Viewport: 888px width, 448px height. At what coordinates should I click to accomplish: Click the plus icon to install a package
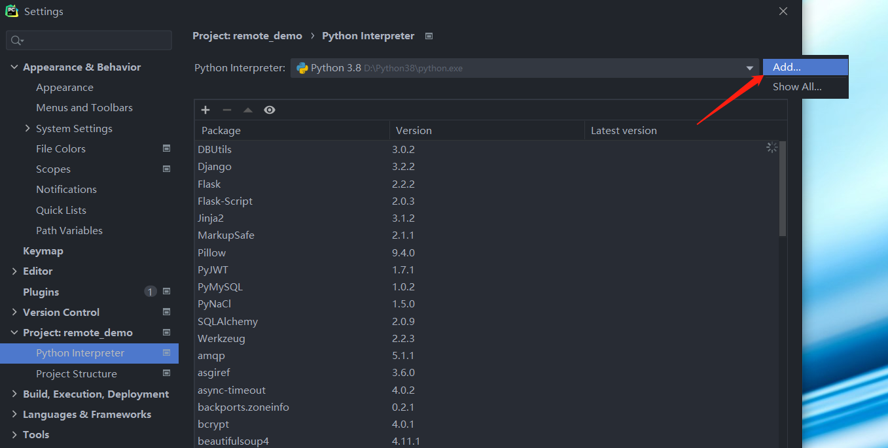[x=205, y=110]
